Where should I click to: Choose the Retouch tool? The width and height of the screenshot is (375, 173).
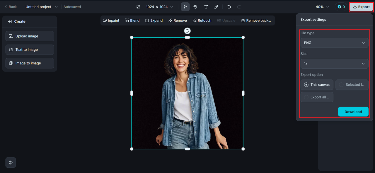click(202, 21)
